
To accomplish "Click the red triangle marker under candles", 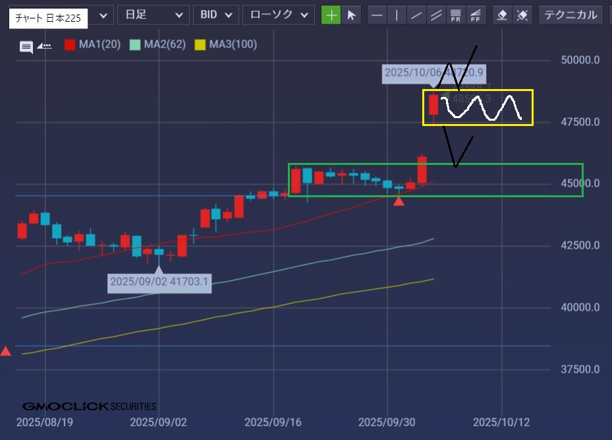I will [399, 201].
